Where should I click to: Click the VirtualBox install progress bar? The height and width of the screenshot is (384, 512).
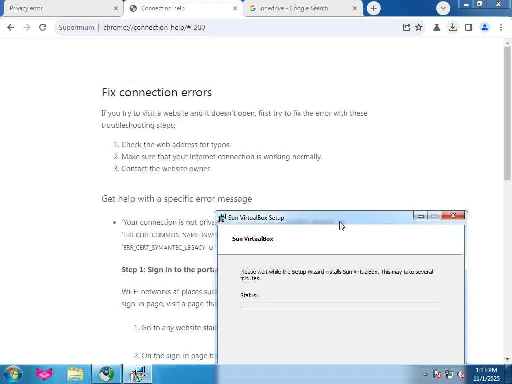[340, 305]
